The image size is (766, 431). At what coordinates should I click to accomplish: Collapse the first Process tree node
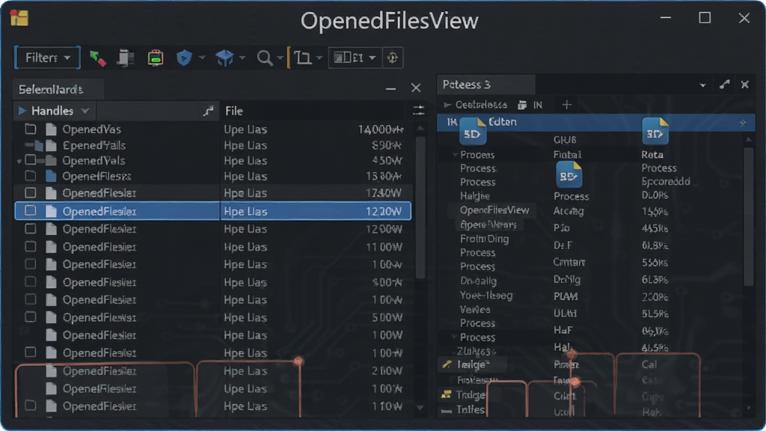coord(455,154)
